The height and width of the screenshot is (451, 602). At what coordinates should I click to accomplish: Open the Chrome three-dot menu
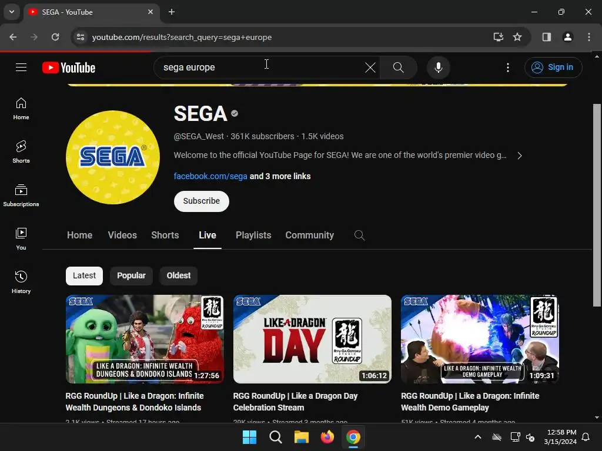[x=589, y=37]
